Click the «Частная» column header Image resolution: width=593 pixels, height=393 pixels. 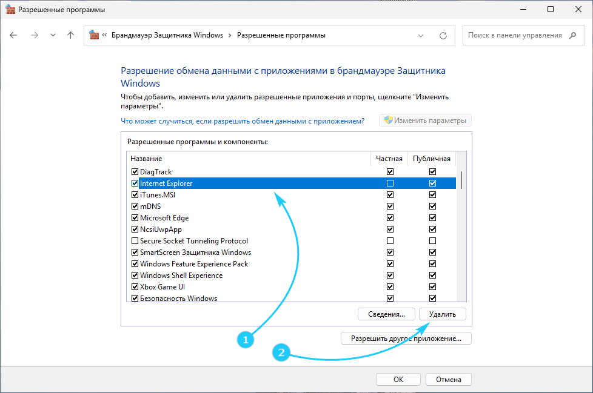[389, 159]
